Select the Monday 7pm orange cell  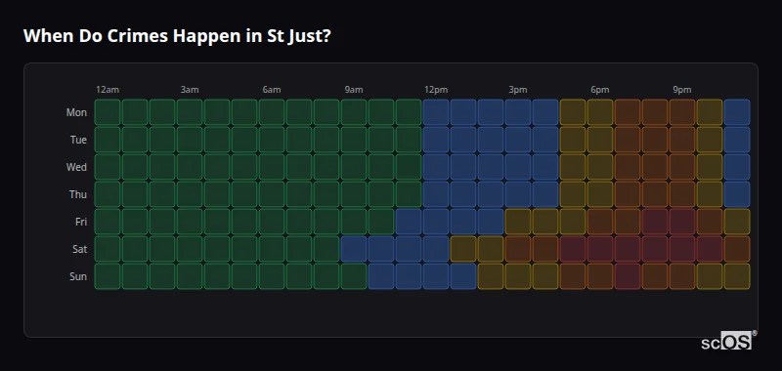click(x=628, y=112)
